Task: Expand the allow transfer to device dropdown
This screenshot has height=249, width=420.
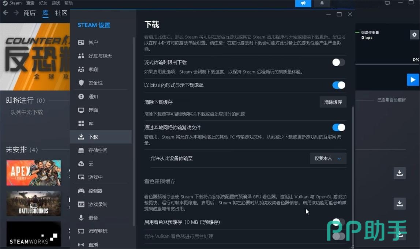Action: point(328,158)
